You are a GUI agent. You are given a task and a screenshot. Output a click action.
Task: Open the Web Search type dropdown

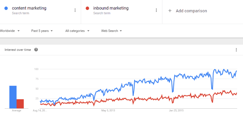112,31
